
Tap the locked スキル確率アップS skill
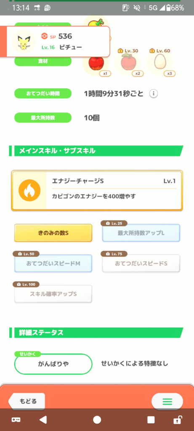pos(53,294)
